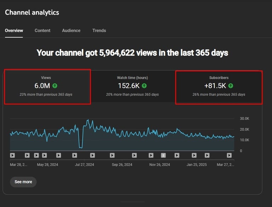Click the Sep 26, 2024 date label
Screen dimensions: 272x207
[x=122, y=164]
